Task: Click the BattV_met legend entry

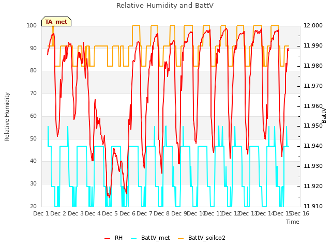Action: point(150,238)
